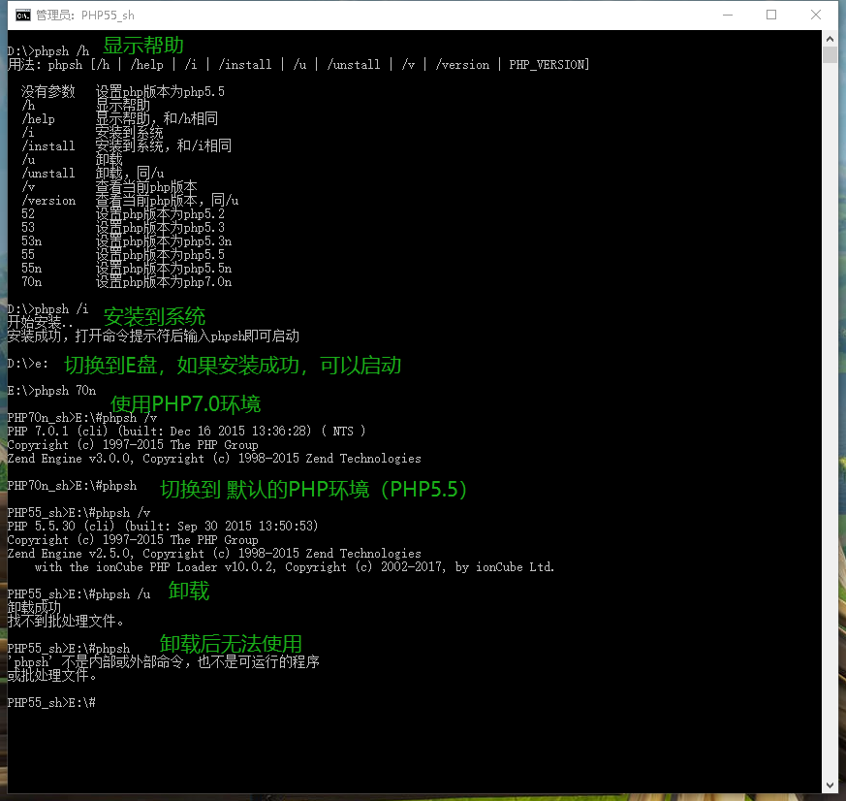Close the PHP55_sh console window
Image resolution: width=846 pixels, height=801 pixels.
816,16
